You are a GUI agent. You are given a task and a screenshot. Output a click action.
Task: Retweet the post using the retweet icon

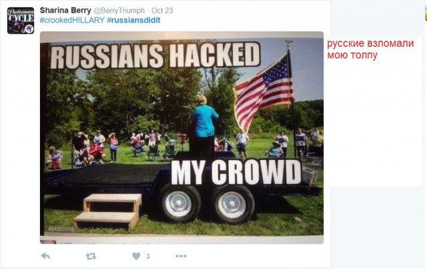91,256
